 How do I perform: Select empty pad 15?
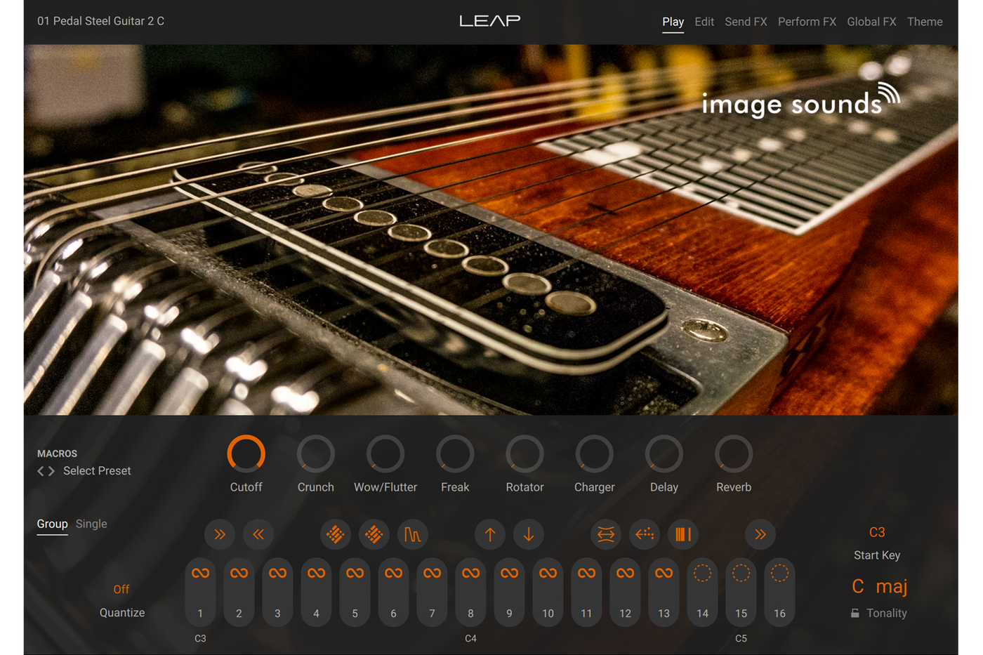(741, 592)
